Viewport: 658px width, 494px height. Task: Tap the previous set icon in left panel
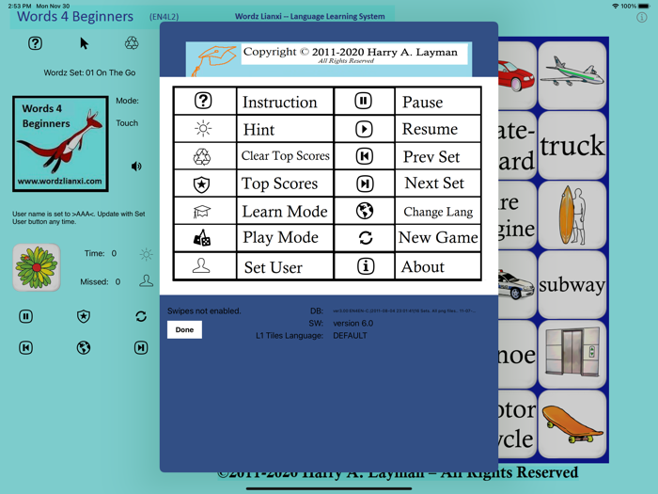26,347
